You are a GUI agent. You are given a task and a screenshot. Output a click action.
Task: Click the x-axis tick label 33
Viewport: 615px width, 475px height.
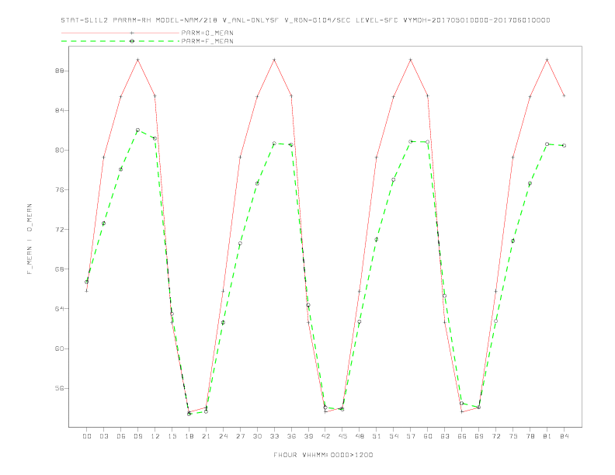[x=274, y=436]
